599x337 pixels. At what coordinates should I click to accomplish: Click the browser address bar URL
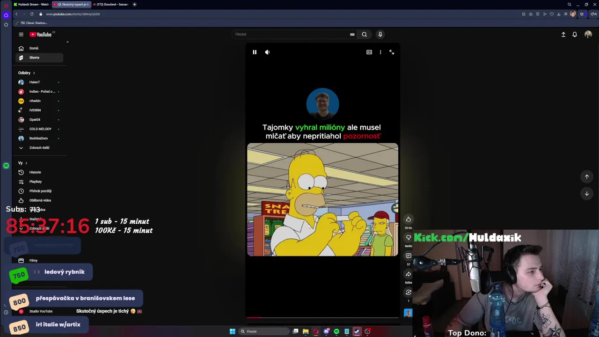[73, 14]
